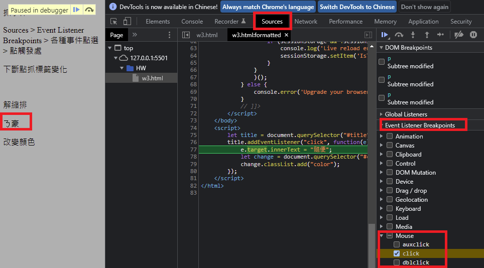Click Don't show again
Viewport: 484px width, 268px height.
point(424,7)
